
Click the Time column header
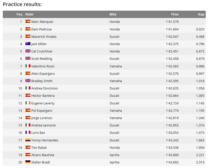tap(175, 14)
